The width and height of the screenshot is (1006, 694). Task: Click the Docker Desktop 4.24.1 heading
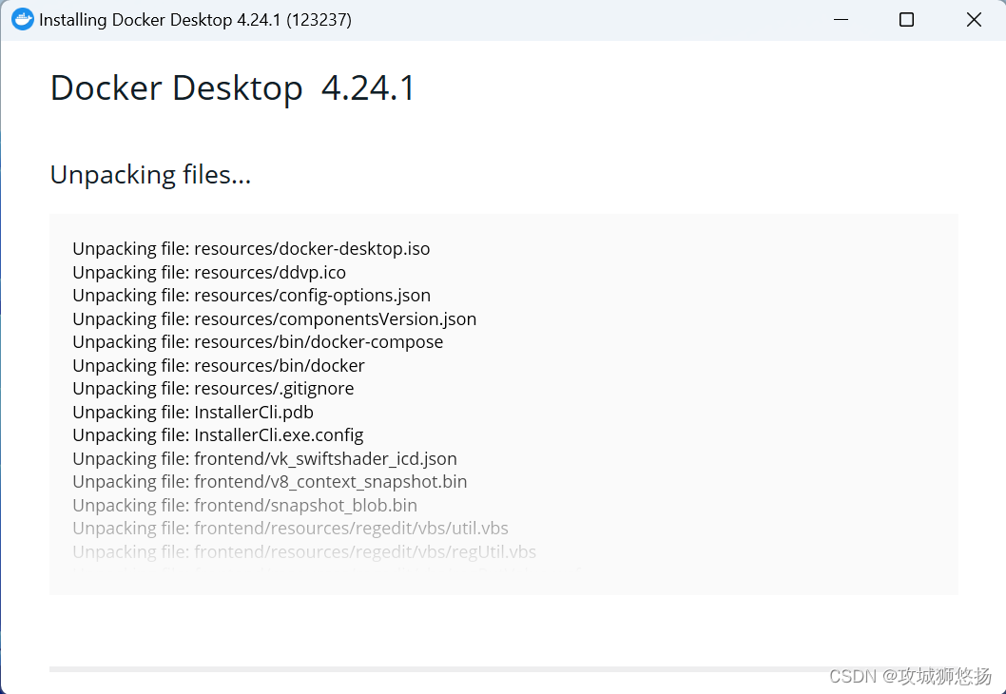232,87
